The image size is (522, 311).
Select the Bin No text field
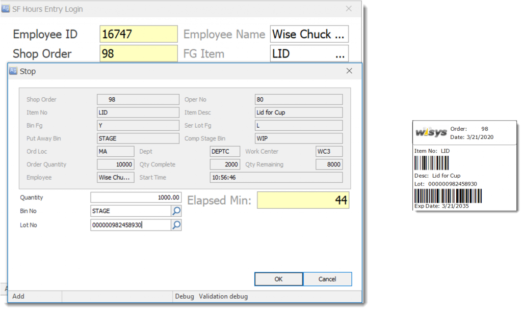pyautogui.click(x=130, y=211)
